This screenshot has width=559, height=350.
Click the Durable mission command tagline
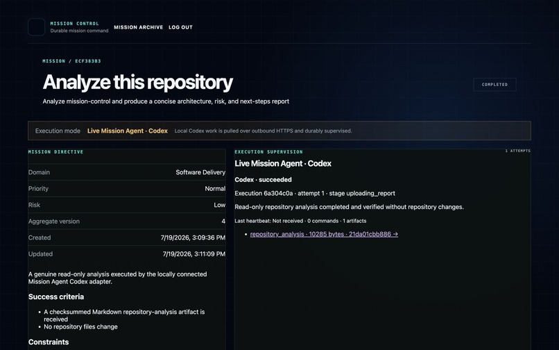point(79,31)
